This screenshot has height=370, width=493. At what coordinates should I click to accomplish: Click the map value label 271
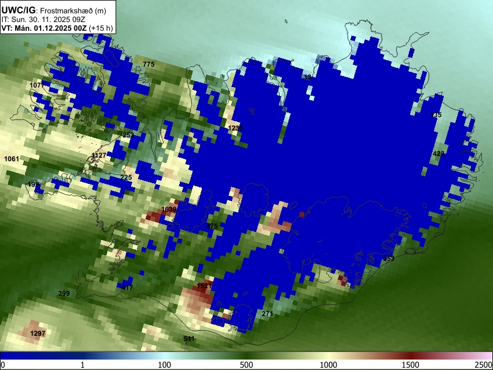(267, 314)
